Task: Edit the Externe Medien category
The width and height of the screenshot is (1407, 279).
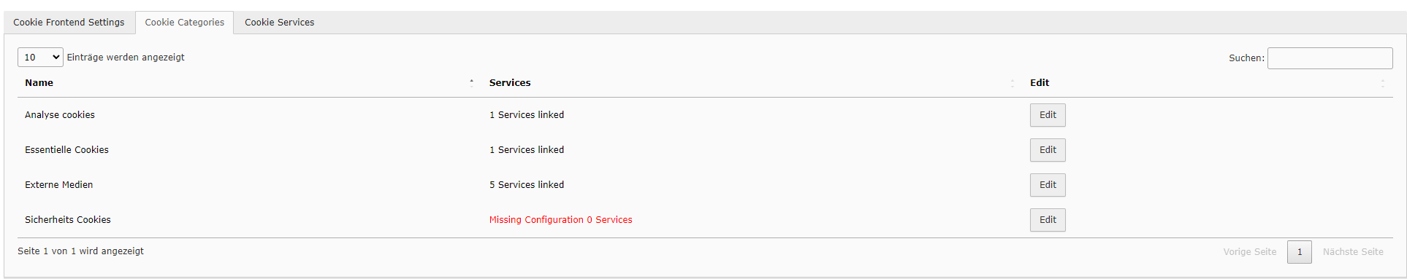Action: coord(1048,185)
